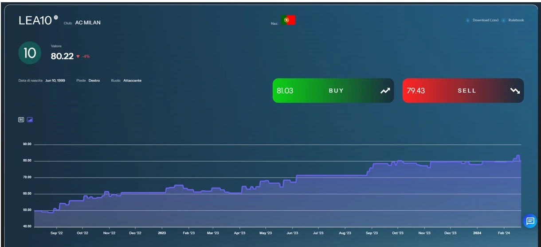Screen dimensions: 541x247
Task: Click the Aug '23 axis label
Action: click(345, 233)
